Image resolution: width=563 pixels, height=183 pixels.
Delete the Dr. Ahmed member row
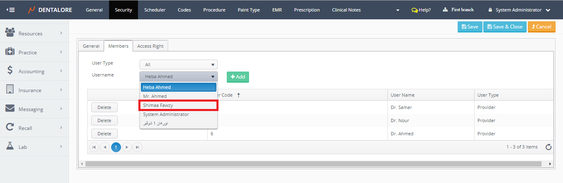pos(104,134)
